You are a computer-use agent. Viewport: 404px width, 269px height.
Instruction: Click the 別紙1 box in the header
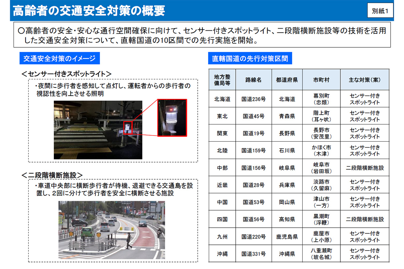[x=380, y=11]
